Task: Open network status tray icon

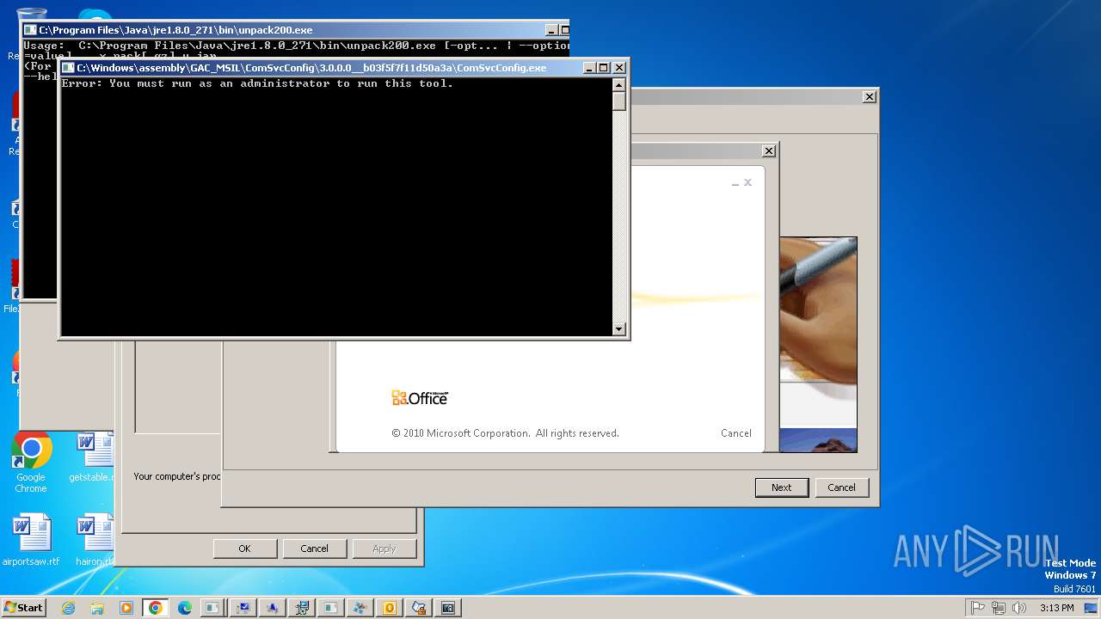Action: pos(999,608)
